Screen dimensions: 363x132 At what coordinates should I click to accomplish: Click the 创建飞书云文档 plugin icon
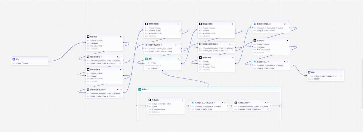(146, 45)
